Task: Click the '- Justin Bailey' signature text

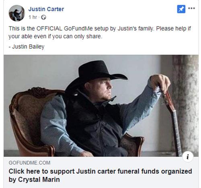Action: [27, 47]
